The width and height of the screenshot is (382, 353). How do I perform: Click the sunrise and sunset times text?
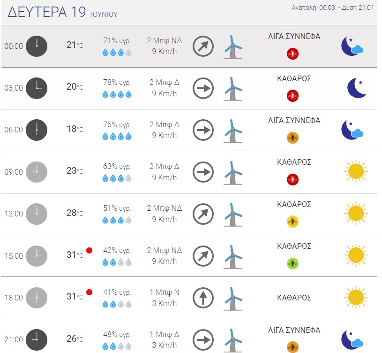[x=332, y=8]
